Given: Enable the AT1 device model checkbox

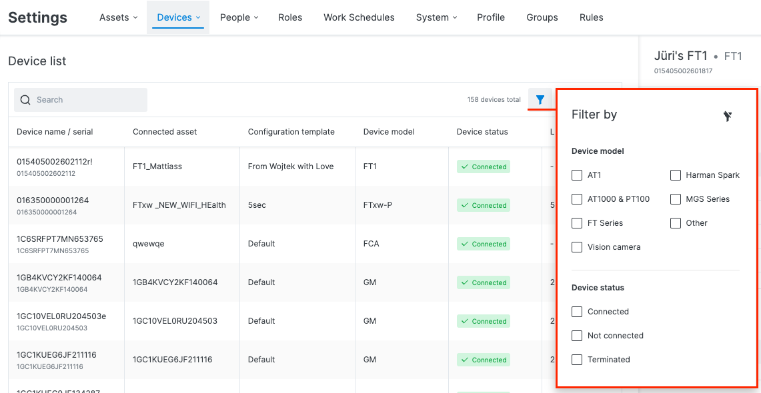Looking at the screenshot, I should click(577, 175).
